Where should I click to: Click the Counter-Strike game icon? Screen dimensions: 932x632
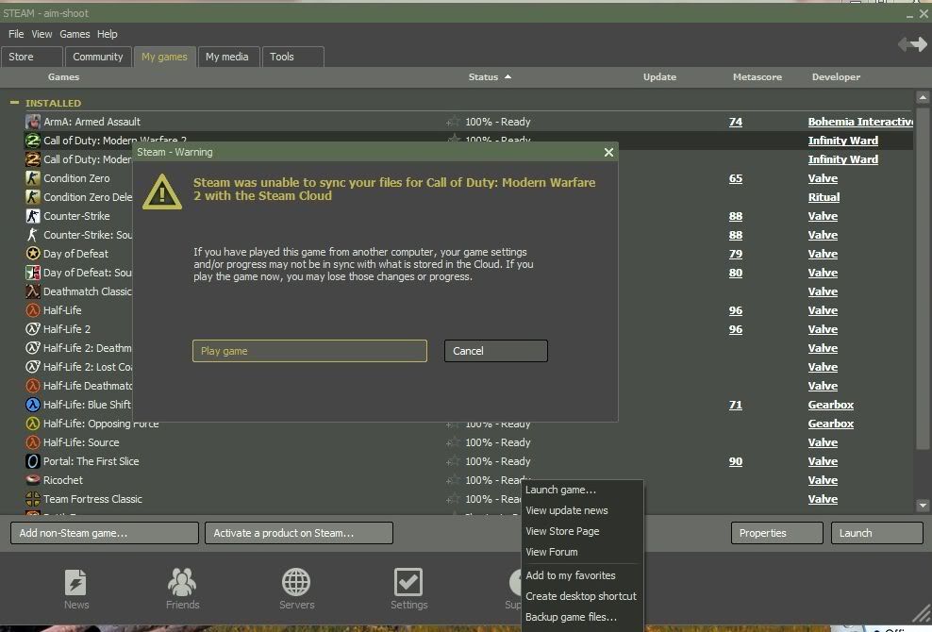(33, 216)
